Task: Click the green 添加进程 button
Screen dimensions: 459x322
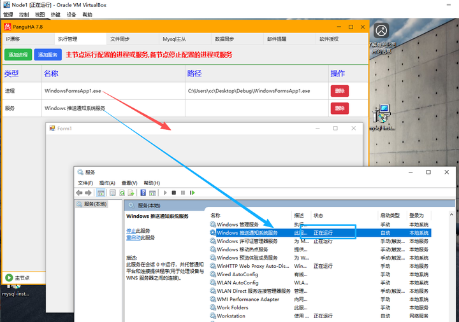Action: [18, 55]
